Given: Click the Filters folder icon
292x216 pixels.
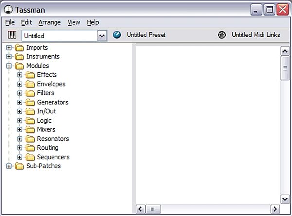Looking at the screenshot, I should point(30,93).
